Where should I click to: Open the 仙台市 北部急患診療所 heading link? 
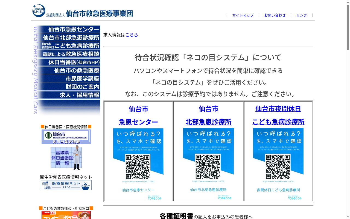[208, 116]
